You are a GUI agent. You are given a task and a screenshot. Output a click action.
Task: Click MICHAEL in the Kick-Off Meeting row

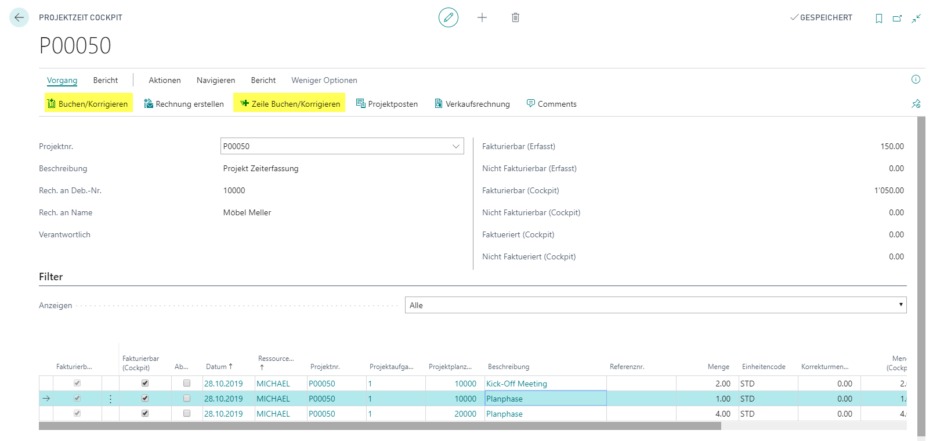(273, 384)
